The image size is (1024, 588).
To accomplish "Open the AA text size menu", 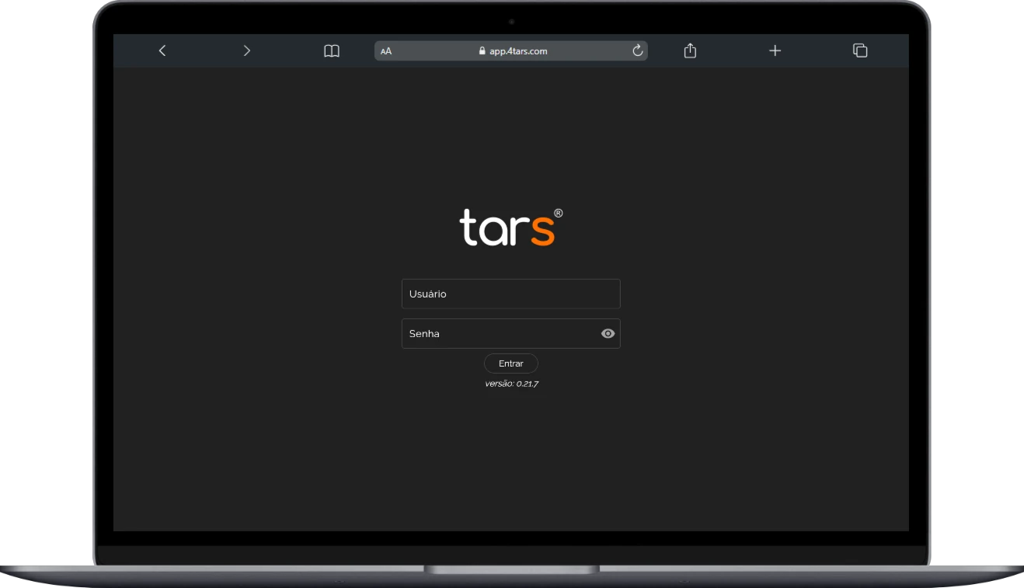I will (386, 51).
